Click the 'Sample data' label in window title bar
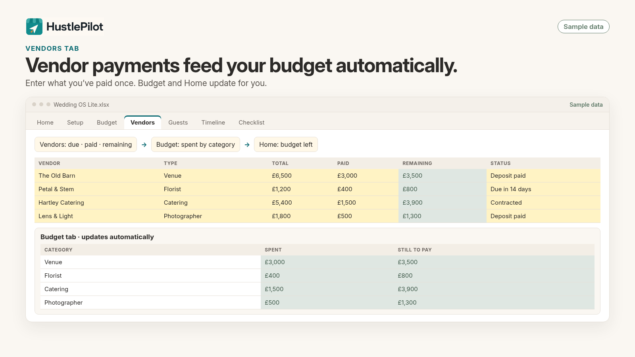Viewport: 635px width, 357px height. point(586,105)
